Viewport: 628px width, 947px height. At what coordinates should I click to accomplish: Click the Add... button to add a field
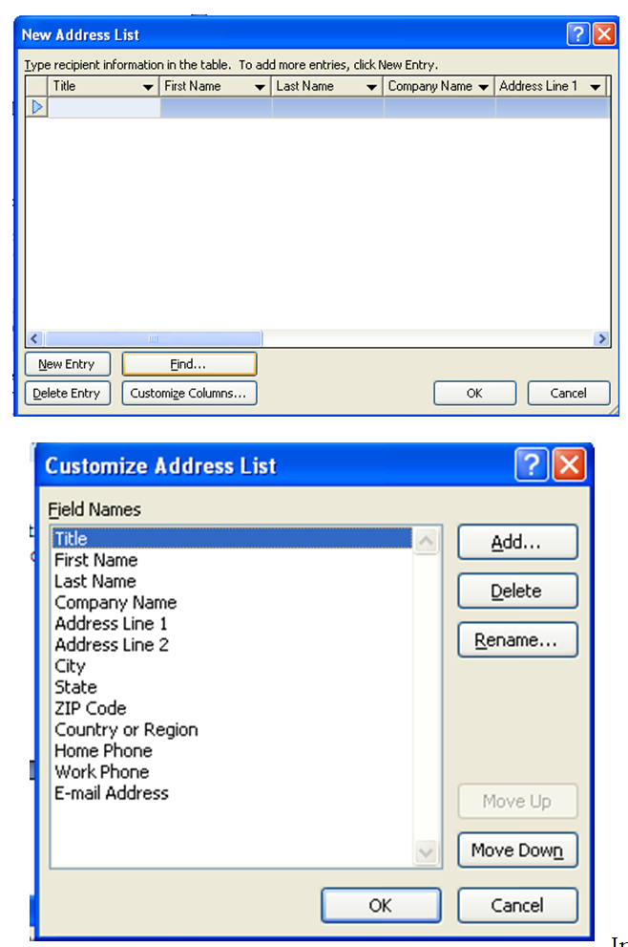[517, 542]
